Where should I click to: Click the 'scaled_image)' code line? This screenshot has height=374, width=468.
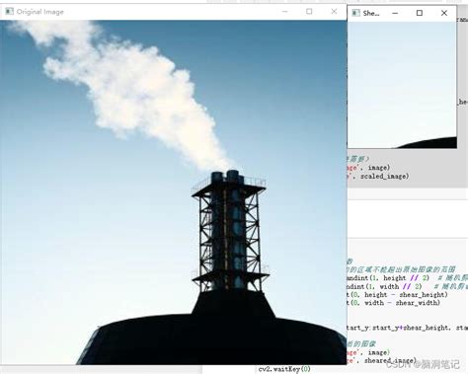coord(378,177)
